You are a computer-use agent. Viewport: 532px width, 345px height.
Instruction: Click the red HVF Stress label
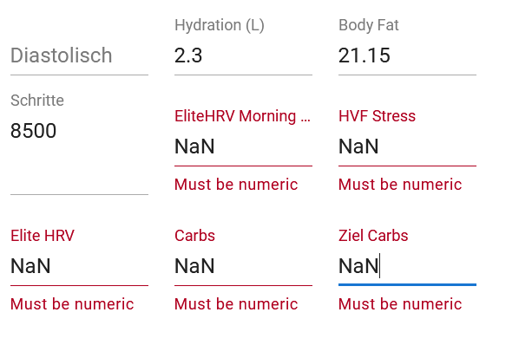377,116
